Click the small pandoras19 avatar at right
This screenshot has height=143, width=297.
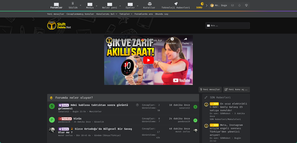tap(195, 120)
